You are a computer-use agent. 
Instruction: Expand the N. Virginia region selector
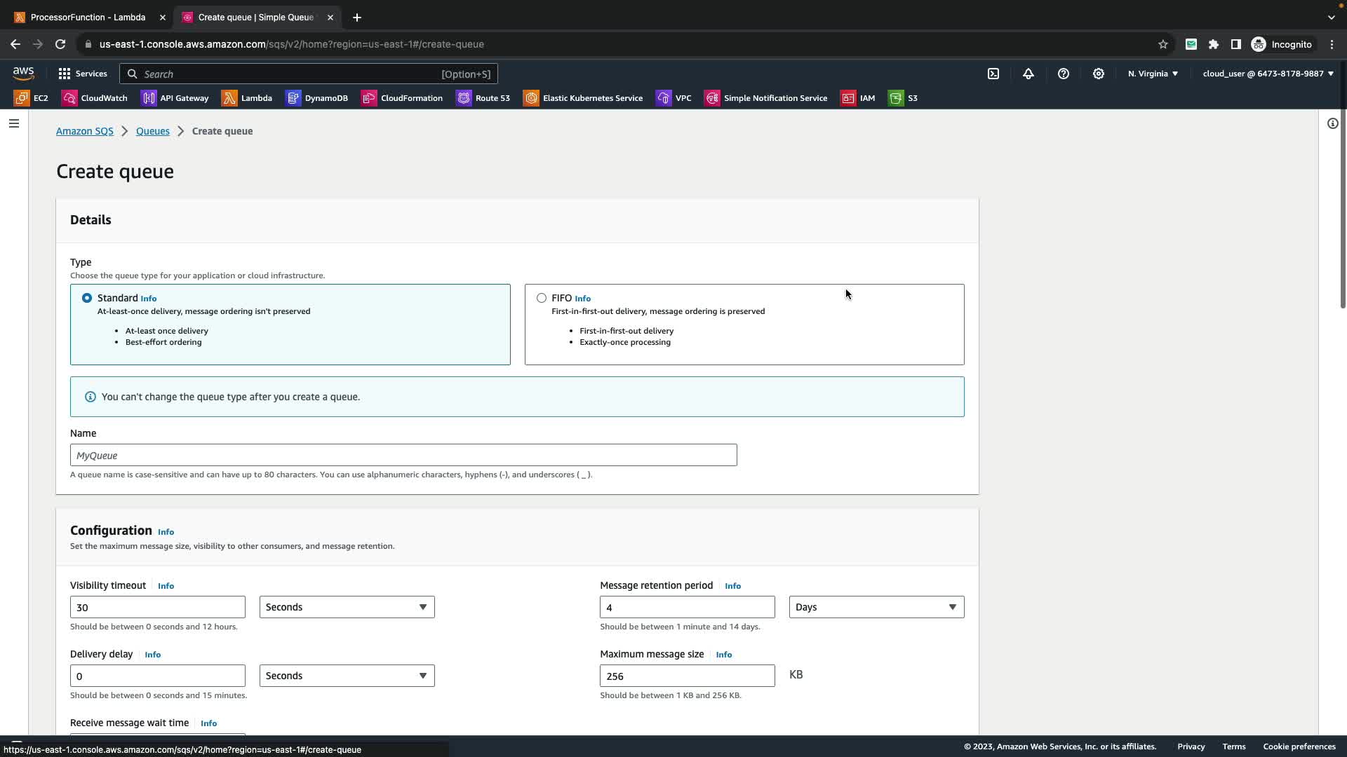pyautogui.click(x=1153, y=74)
